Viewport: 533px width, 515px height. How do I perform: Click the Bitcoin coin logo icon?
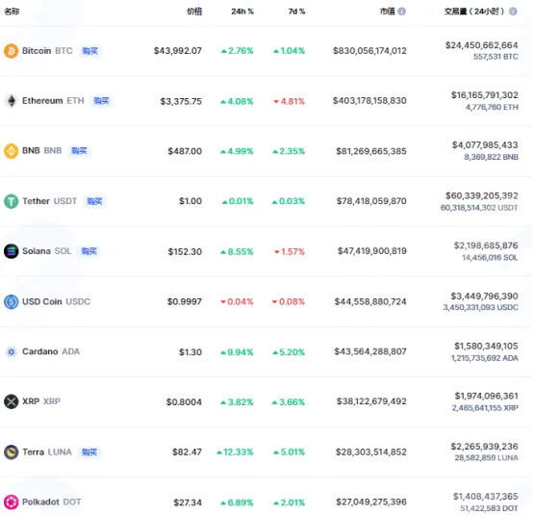click(x=12, y=51)
